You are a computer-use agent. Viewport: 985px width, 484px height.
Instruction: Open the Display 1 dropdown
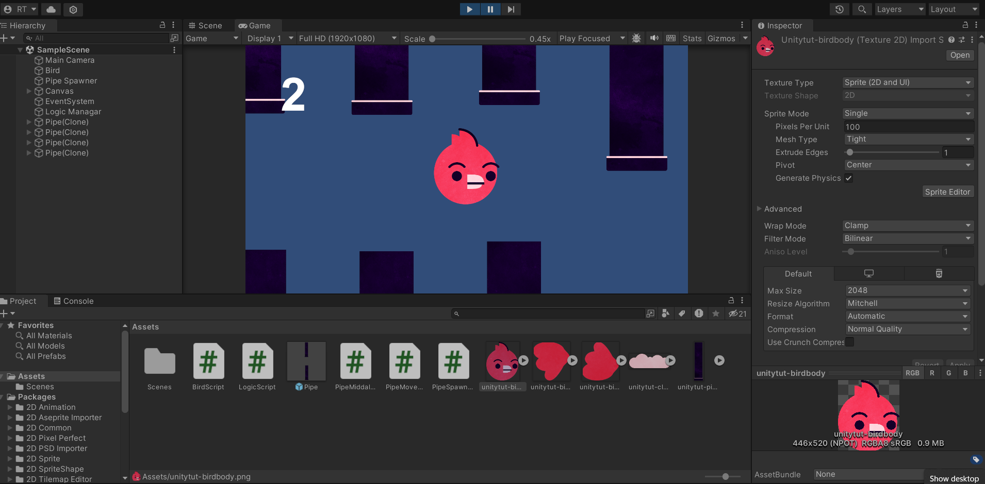pos(270,39)
